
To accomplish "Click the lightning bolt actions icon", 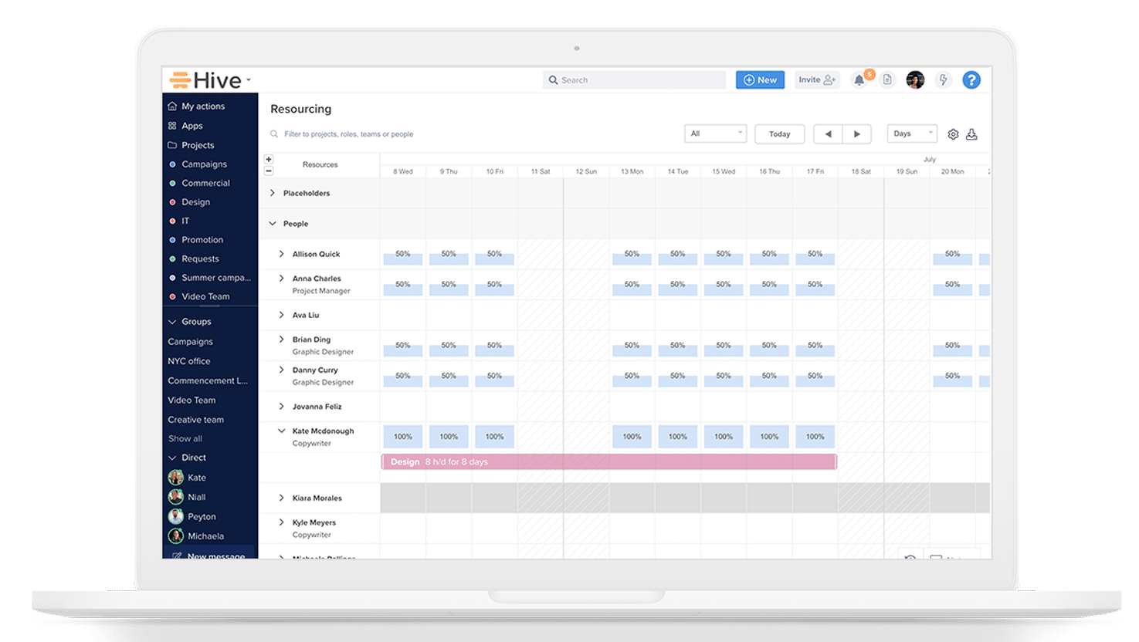I will (943, 79).
